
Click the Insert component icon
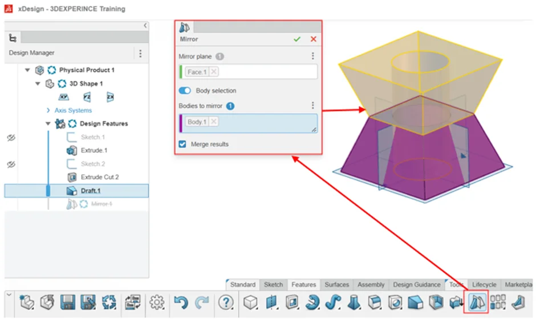[x=47, y=302]
